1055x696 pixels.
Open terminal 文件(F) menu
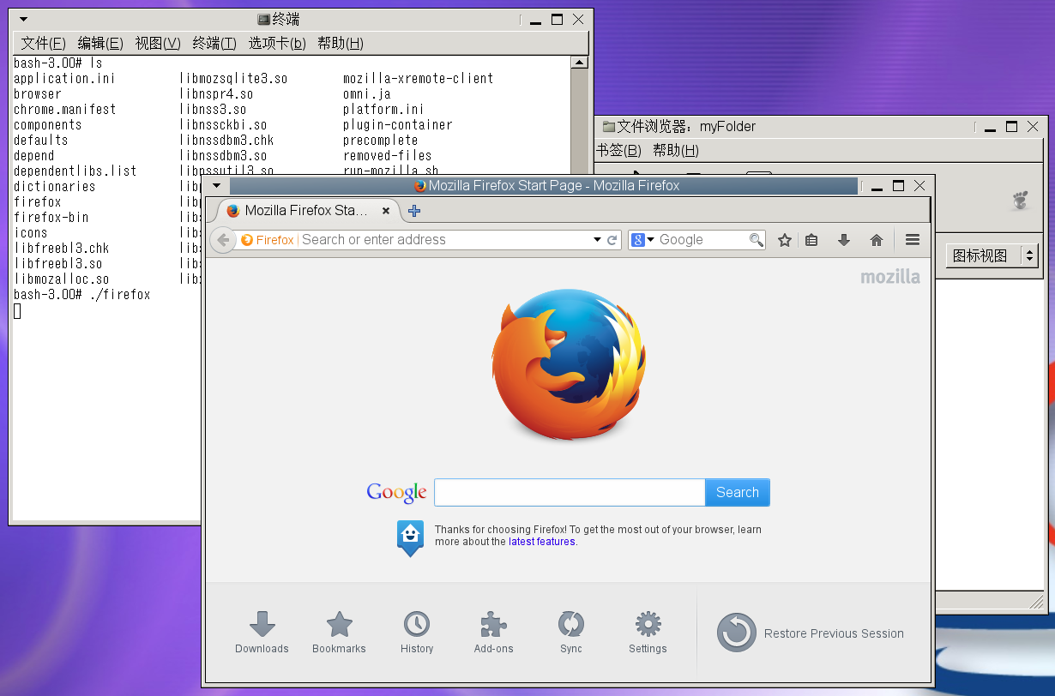(43, 43)
